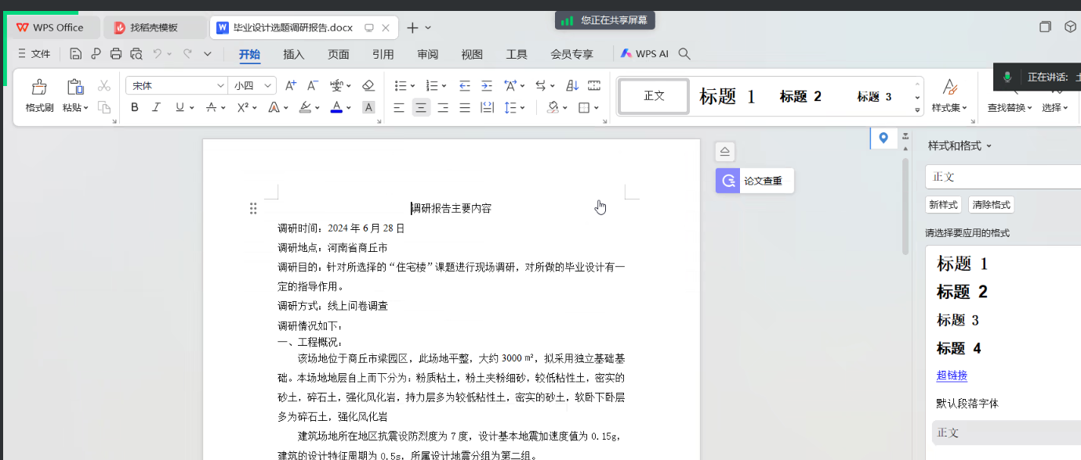This screenshot has width=1081, height=460.
Task: Click the 清除格式 button in styles pane
Action: coord(992,205)
